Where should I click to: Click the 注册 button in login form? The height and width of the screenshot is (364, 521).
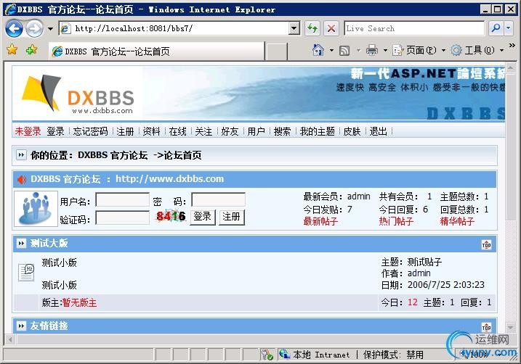[232, 217]
